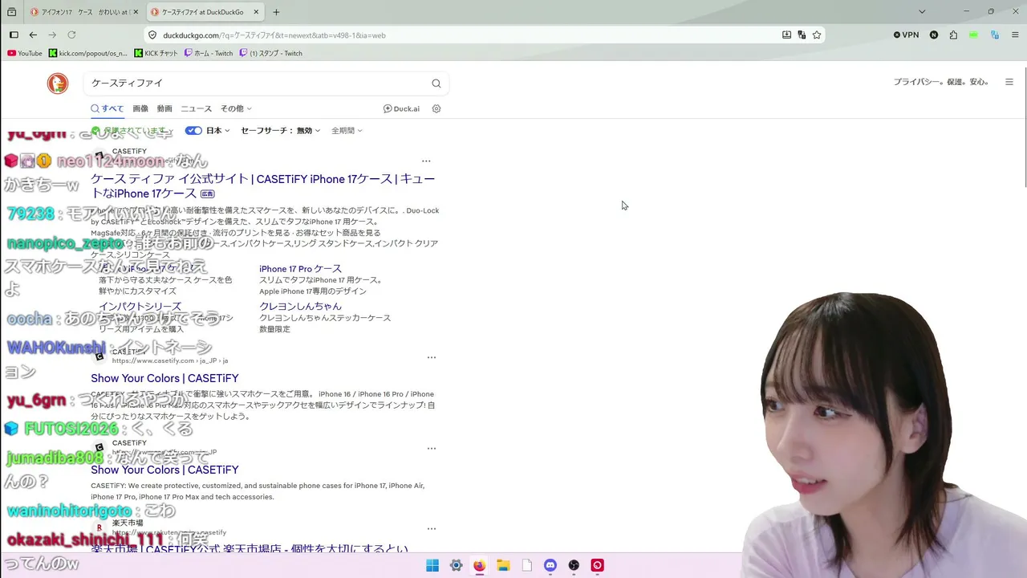Open the (1) スタンプ - Twitch bookmark
Viewport: 1027px width, 578px height.
tap(270, 53)
